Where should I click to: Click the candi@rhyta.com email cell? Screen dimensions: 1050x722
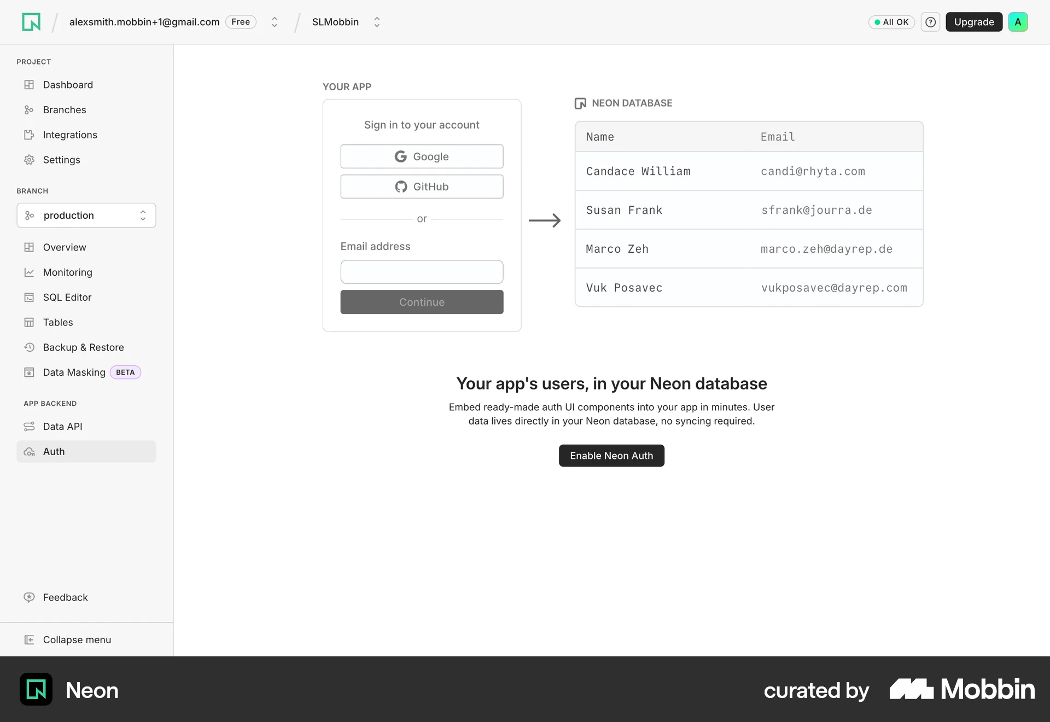(813, 172)
